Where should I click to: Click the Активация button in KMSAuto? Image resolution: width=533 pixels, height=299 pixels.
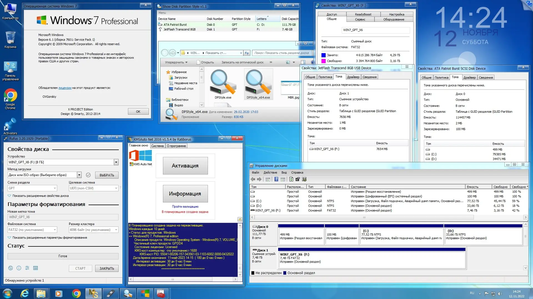(185, 166)
